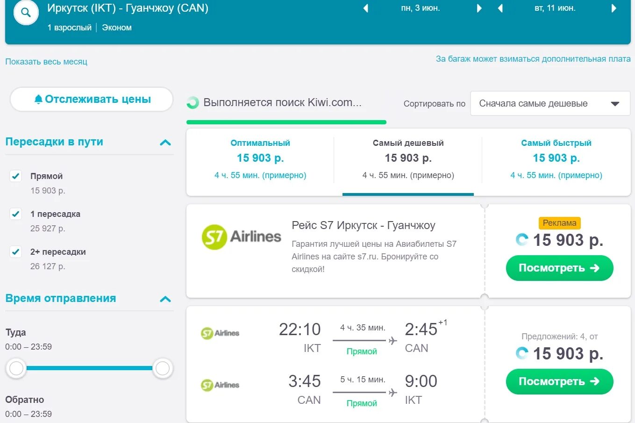Open Показать весь месяц link
Image resolution: width=635 pixels, height=423 pixels.
coord(46,62)
